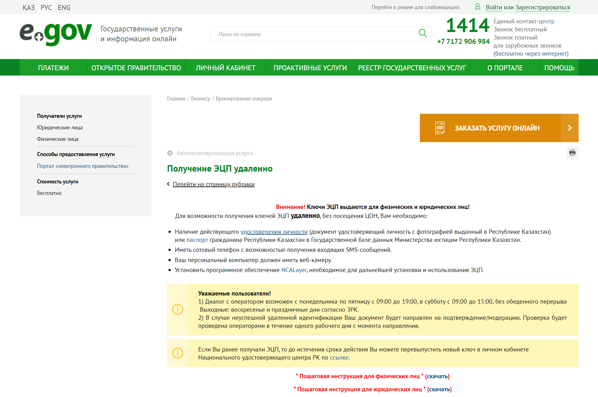Screen dimensions: 598x397
Task: Click the info icon in the Уважаемые пользователи notice
Action: [178, 309]
